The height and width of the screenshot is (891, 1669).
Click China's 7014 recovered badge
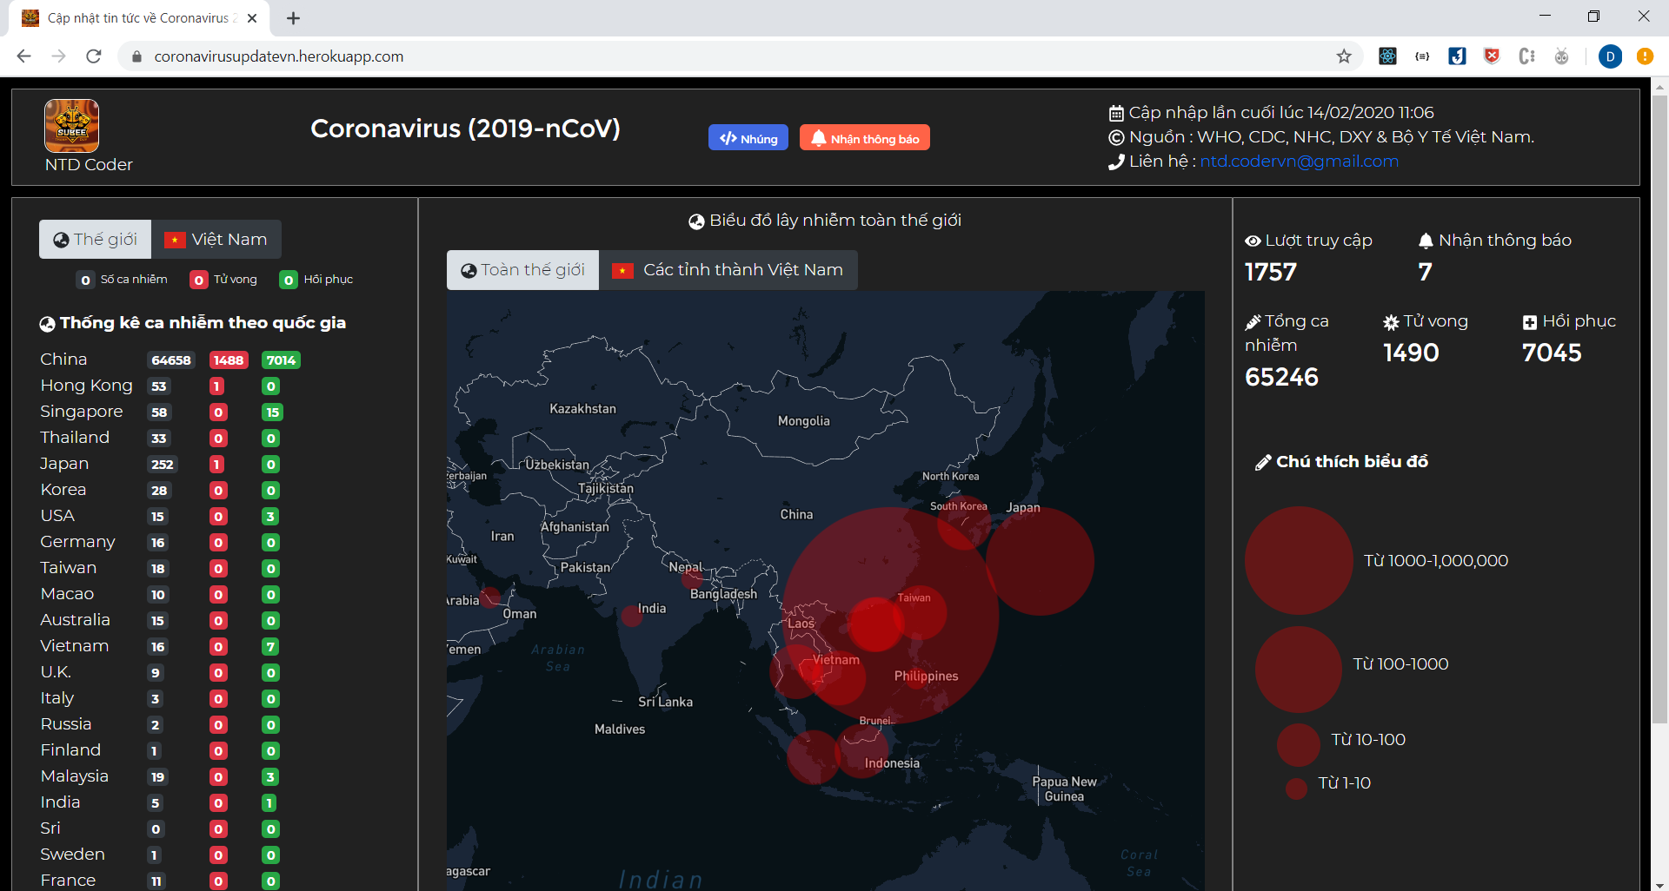coord(281,360)
